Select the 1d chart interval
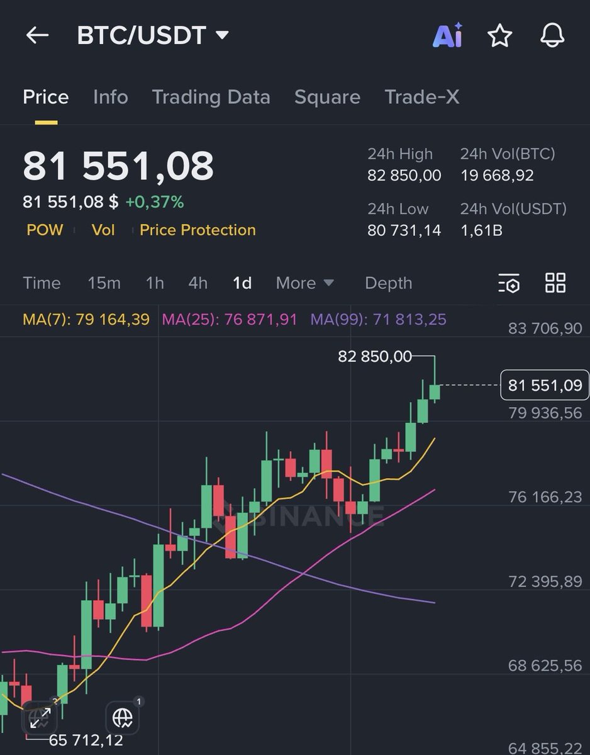590x755 pixels. [x=242, y=283]
